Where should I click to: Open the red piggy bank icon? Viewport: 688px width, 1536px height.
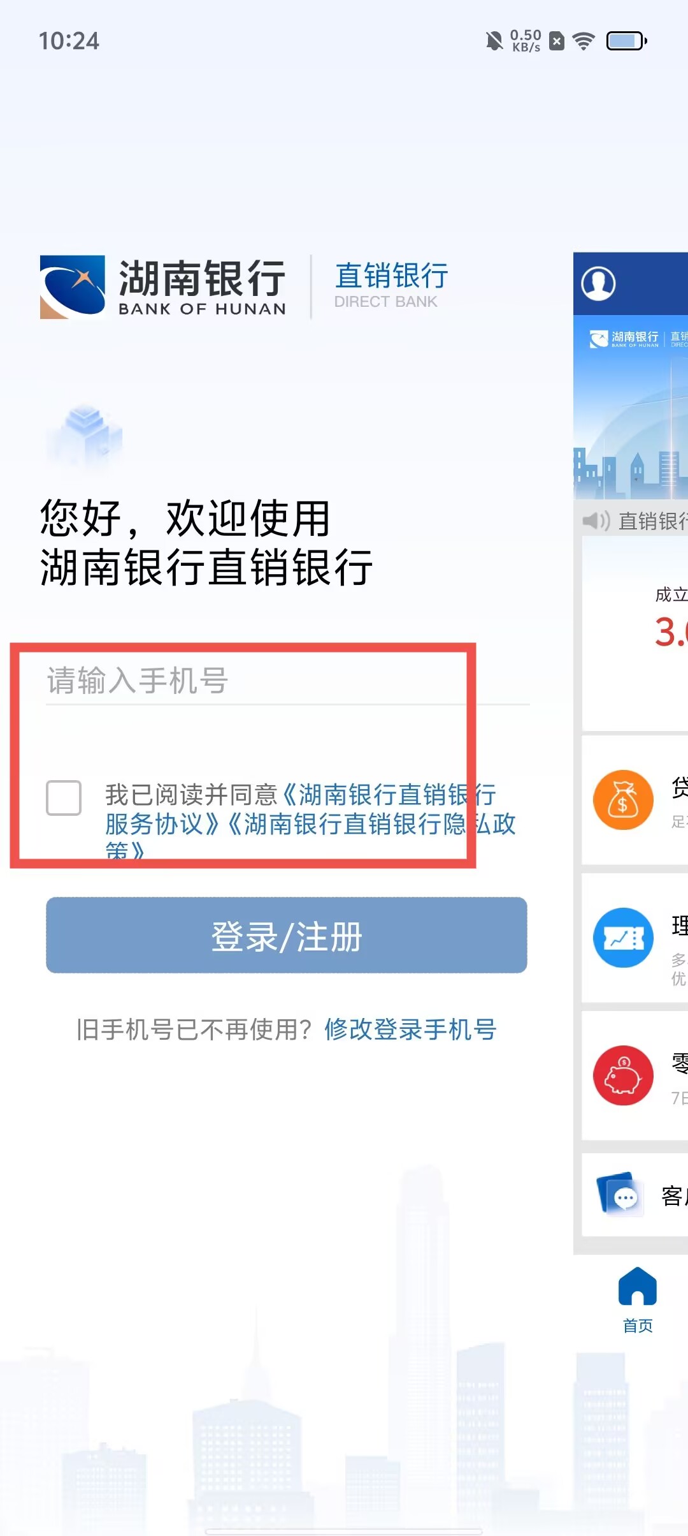point(623,1075)
